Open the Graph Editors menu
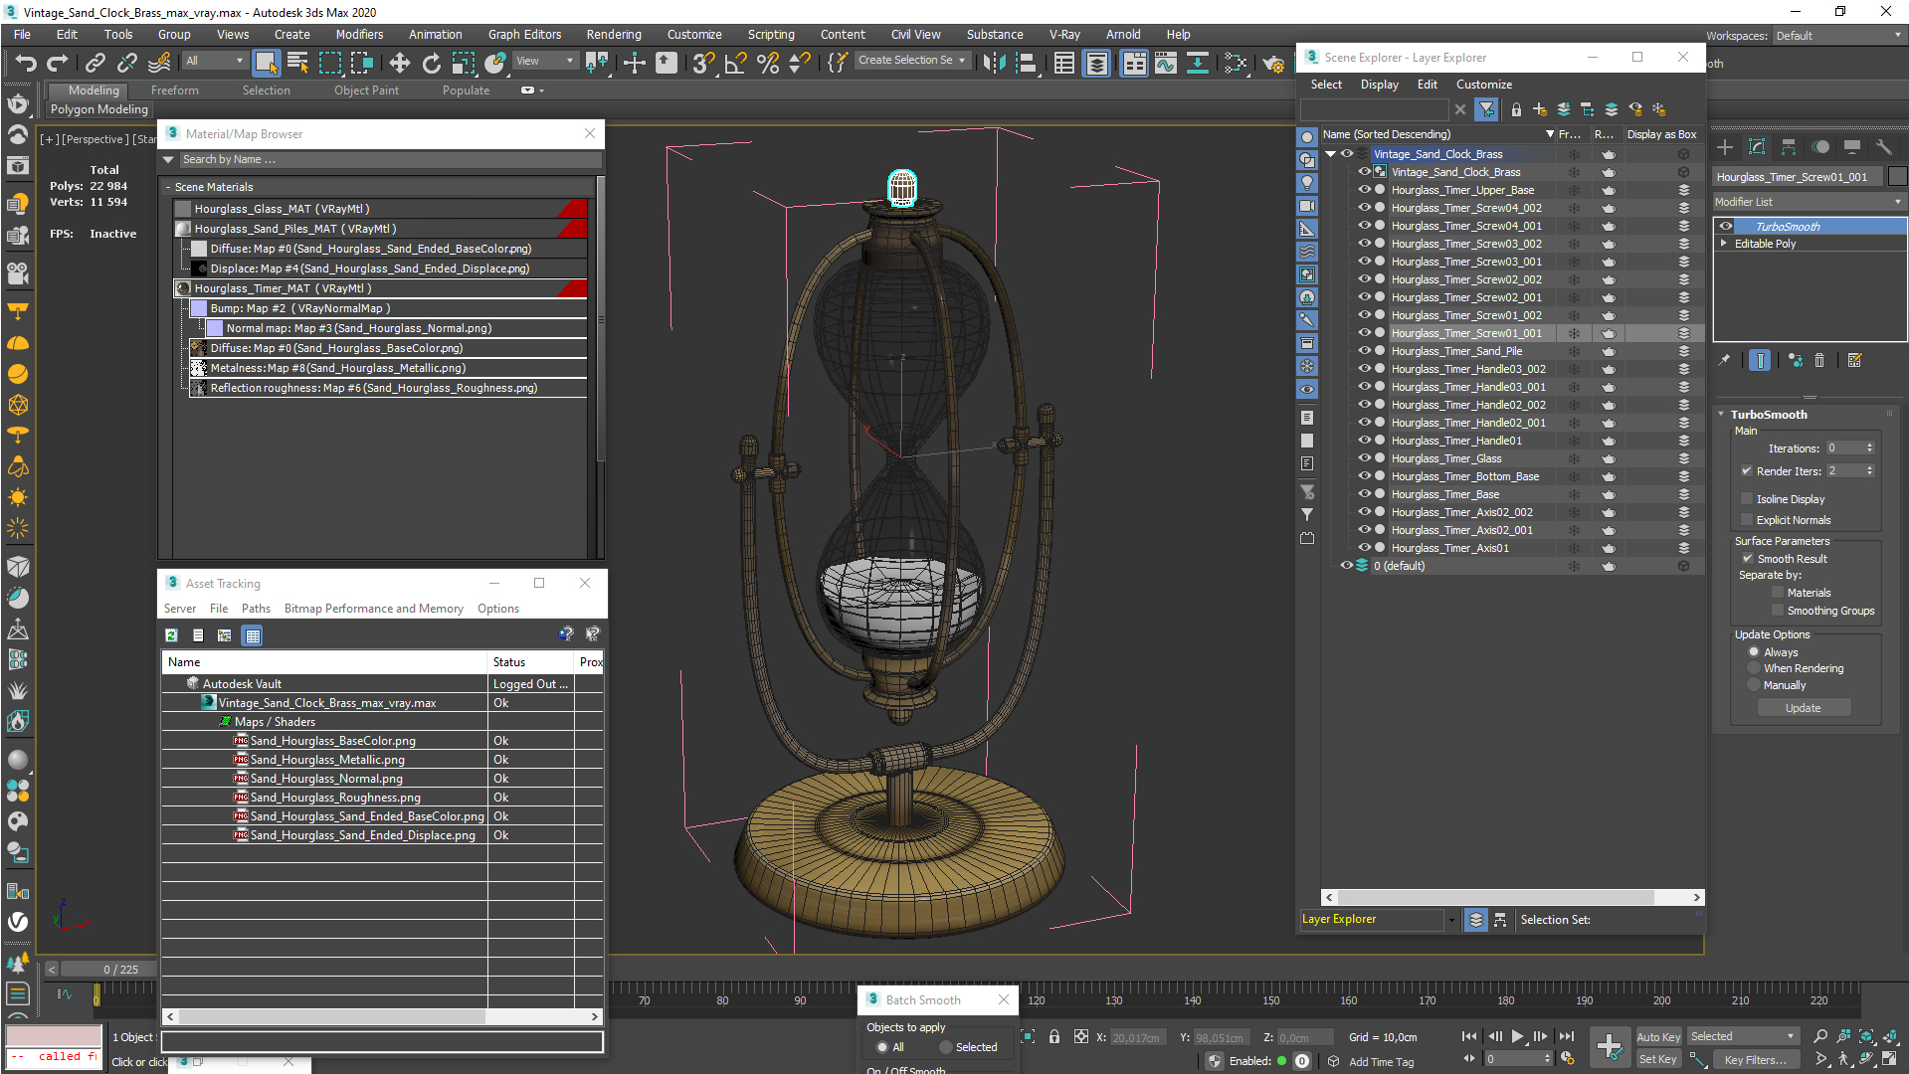 524,35
